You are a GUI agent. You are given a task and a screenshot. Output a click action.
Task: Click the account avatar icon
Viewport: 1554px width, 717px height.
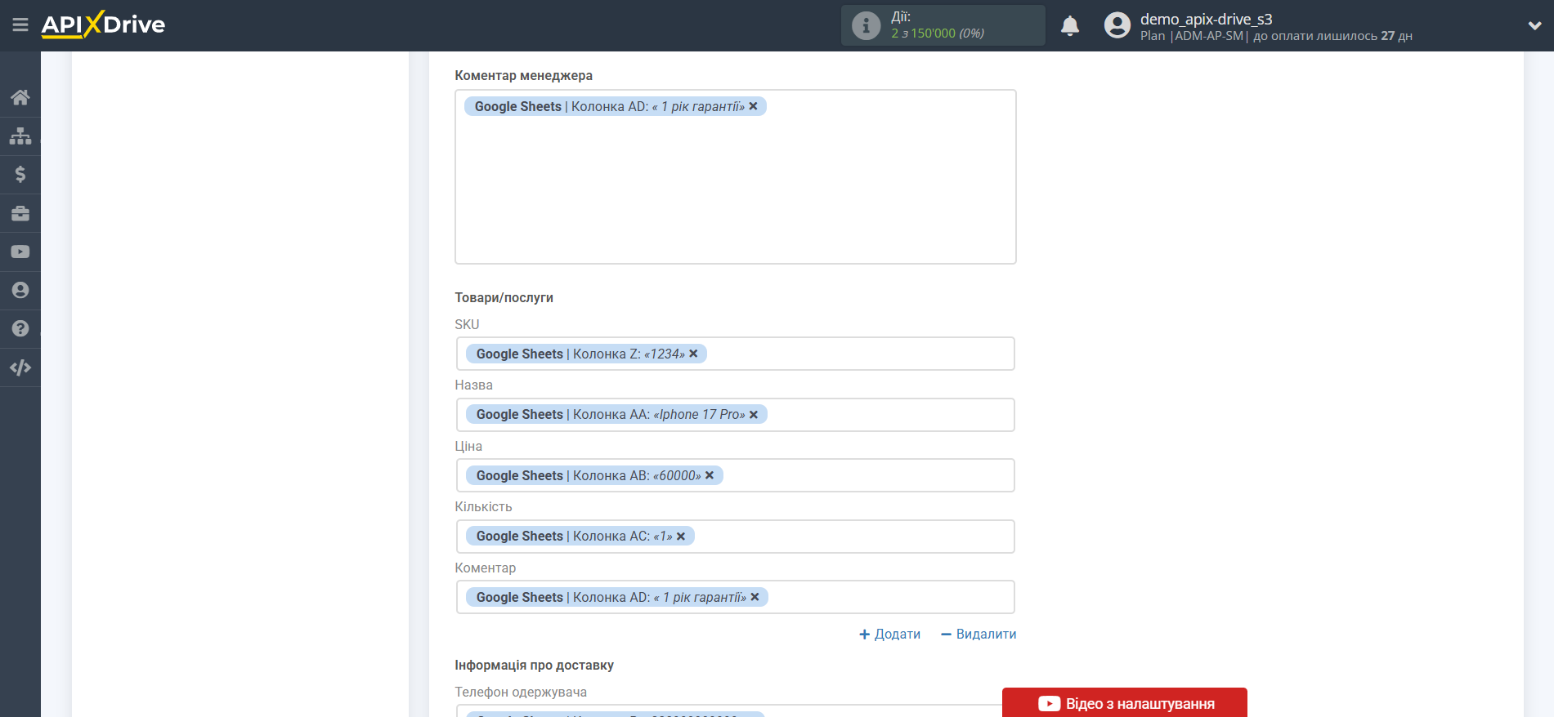coord(1117,25)
